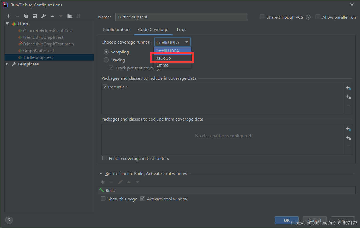Sort configurations alphabetically
This screenshot has width=360, height=228.
pyautogui.click(x=78, y=16)
